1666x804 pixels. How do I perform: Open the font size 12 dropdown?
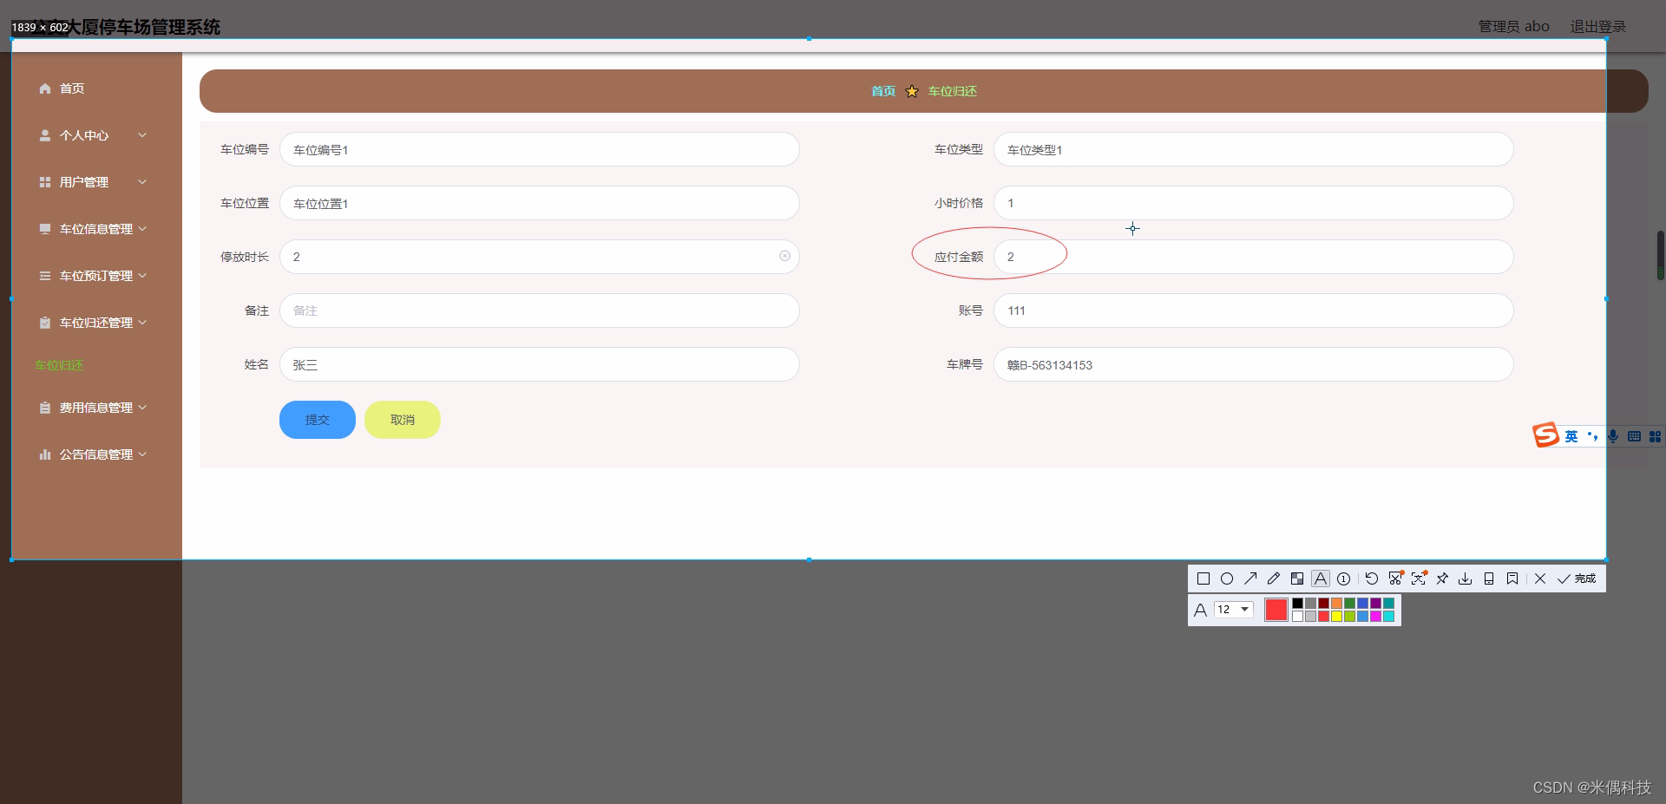tap(1232, 610)
